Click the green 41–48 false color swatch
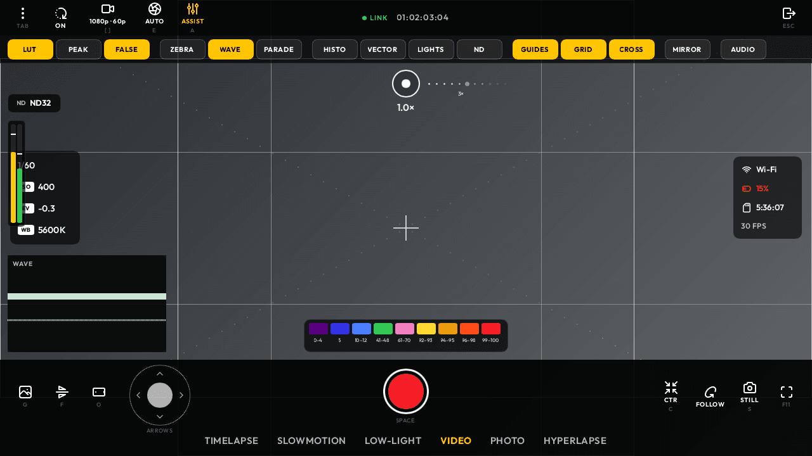 (x=383, y=329)
